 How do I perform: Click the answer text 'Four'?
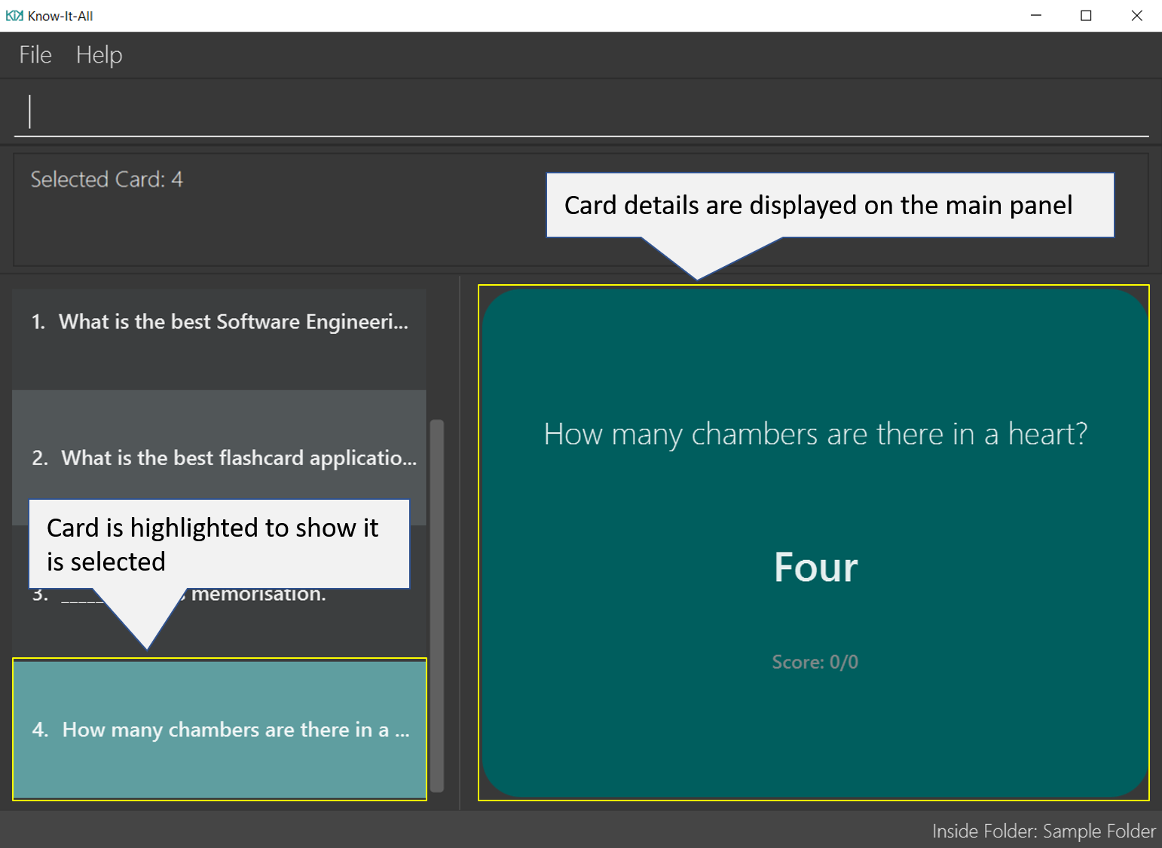(x=815, y=567)
